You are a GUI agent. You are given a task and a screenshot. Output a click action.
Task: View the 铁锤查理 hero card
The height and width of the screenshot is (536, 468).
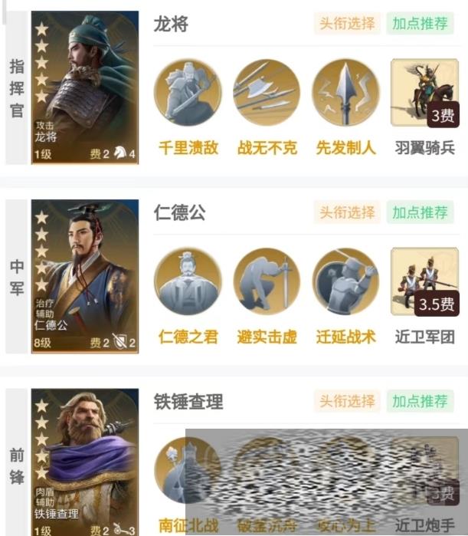click(x=85, y=462)
